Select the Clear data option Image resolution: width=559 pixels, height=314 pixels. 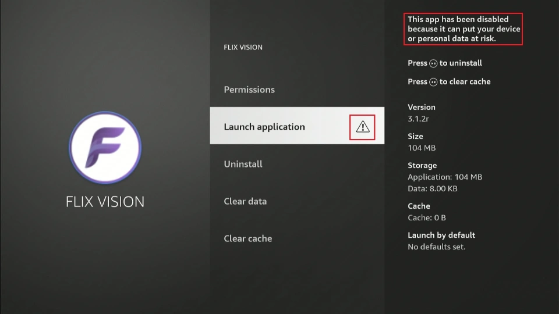pyautogui.click(x=297, y=202)
